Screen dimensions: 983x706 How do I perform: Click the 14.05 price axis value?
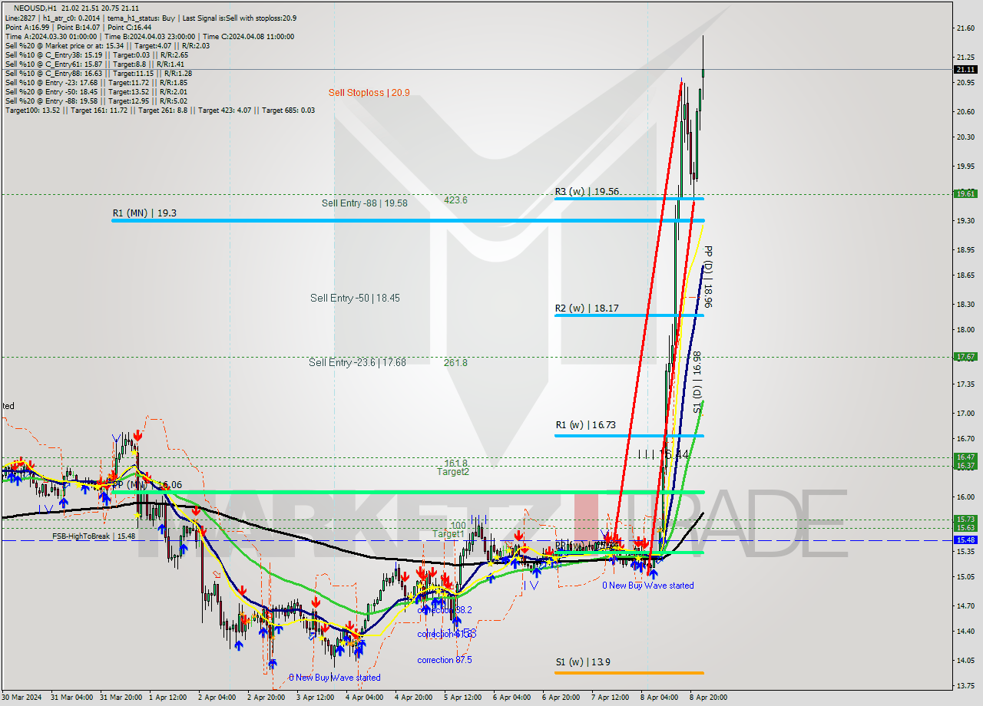click(965, 660)
